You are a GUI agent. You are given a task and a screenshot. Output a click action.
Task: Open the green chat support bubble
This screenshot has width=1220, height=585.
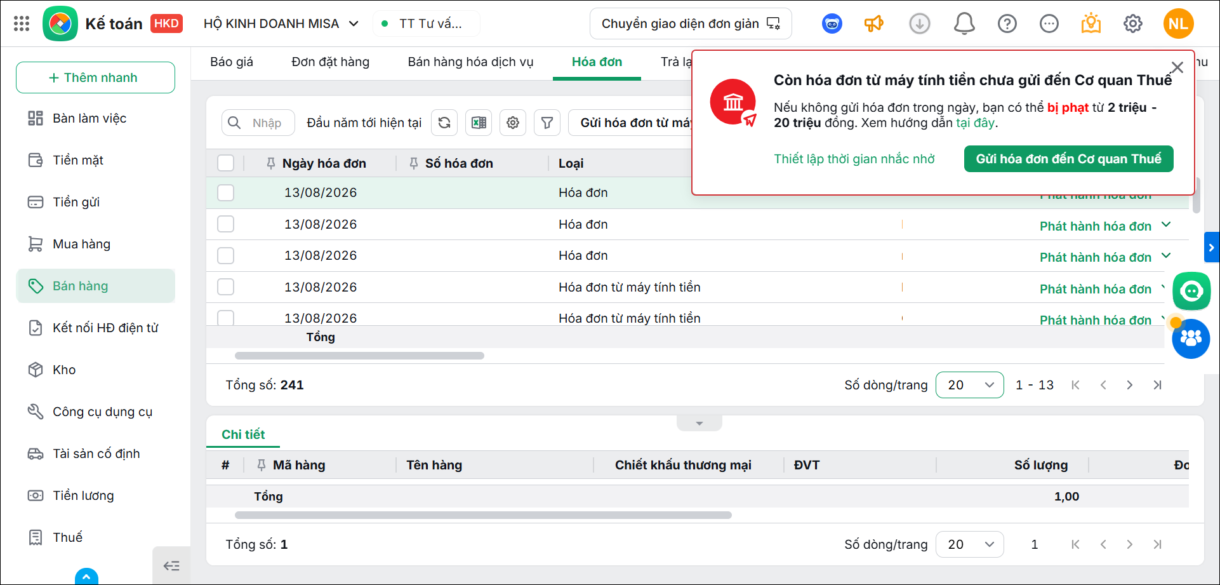[1191, 291]
